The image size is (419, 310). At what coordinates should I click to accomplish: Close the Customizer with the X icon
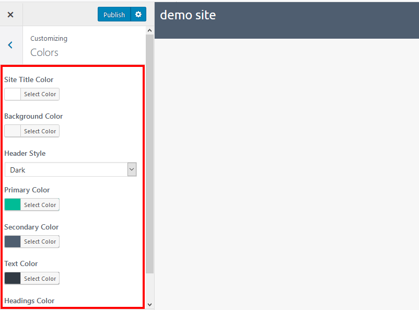10,15
